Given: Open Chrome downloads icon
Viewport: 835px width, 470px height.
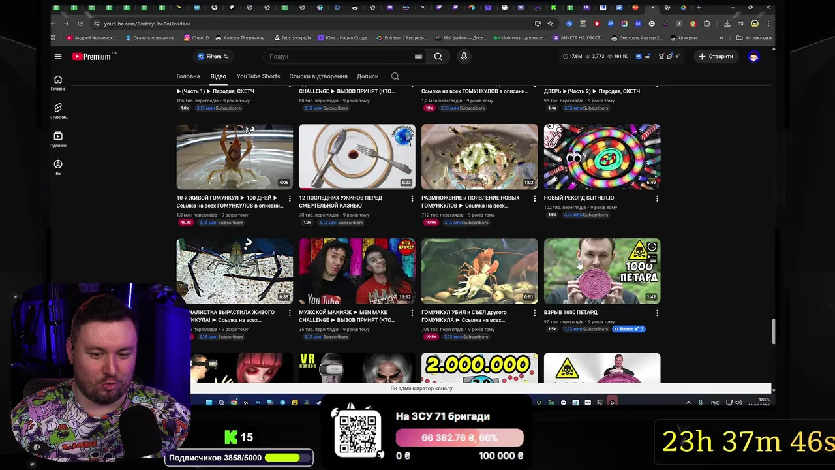Looking at the screenshot, I should (727, 23).
